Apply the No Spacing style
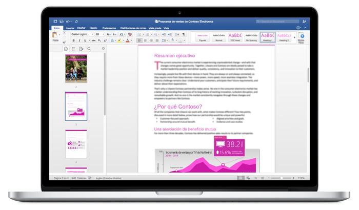 [x=251, y=37]
